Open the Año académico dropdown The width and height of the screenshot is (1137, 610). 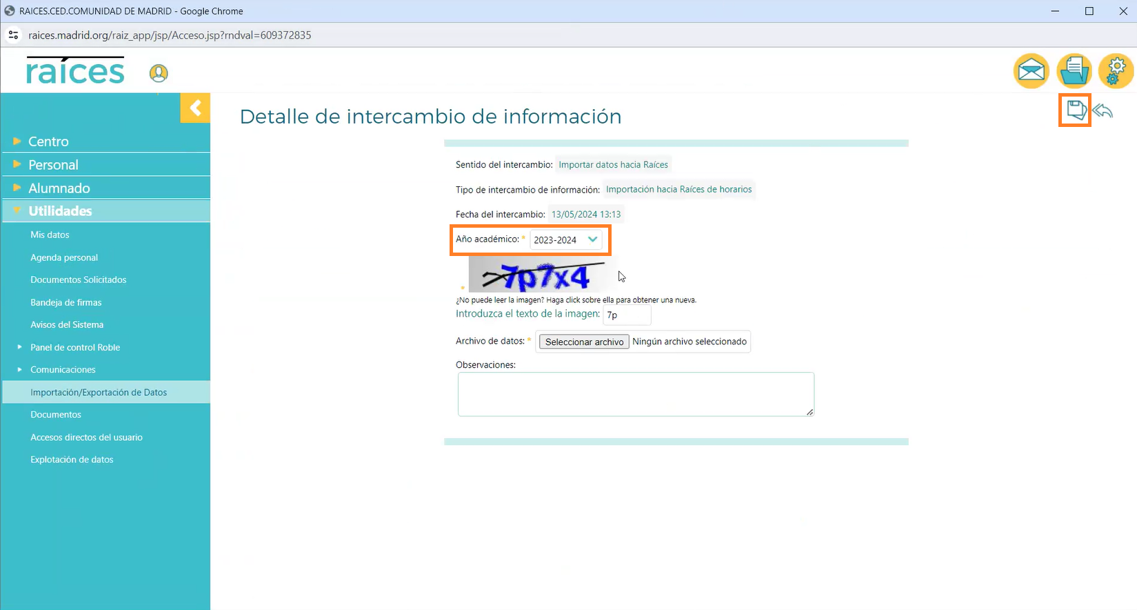(565, 239)
